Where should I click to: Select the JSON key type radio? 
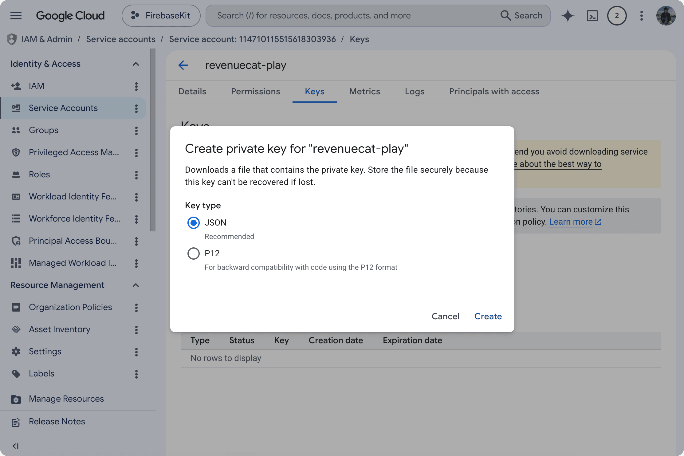pos(194,223)
